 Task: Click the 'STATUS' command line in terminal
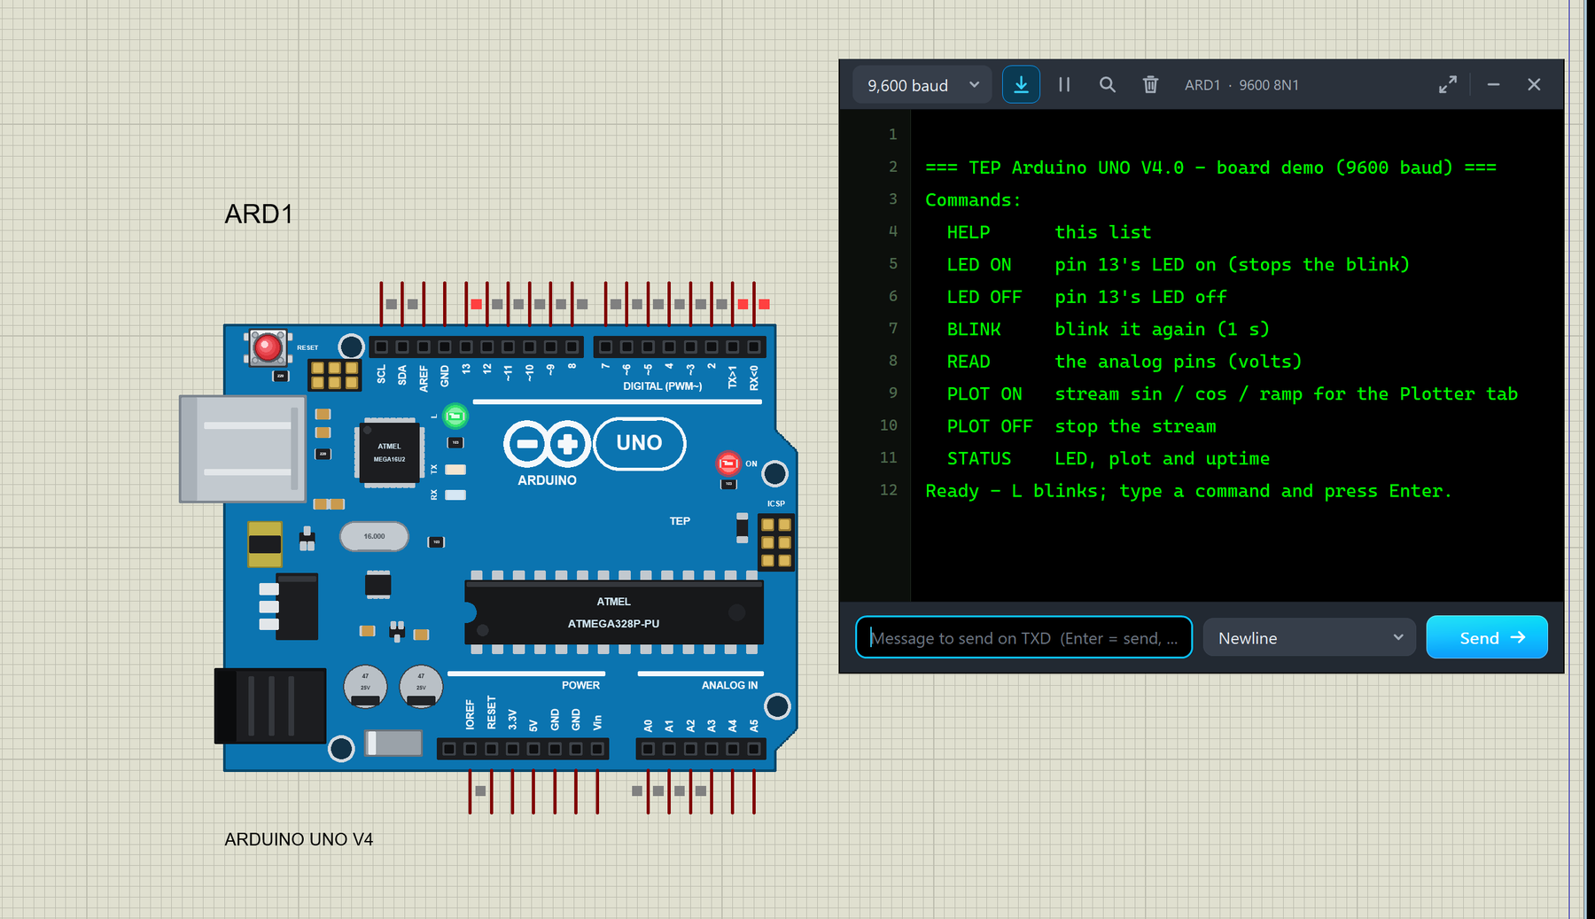[x=1108, y=459]
